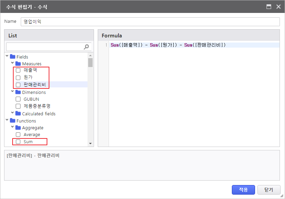Click the Functions folder icon
The image size is (285, 199).
[13, 120]
